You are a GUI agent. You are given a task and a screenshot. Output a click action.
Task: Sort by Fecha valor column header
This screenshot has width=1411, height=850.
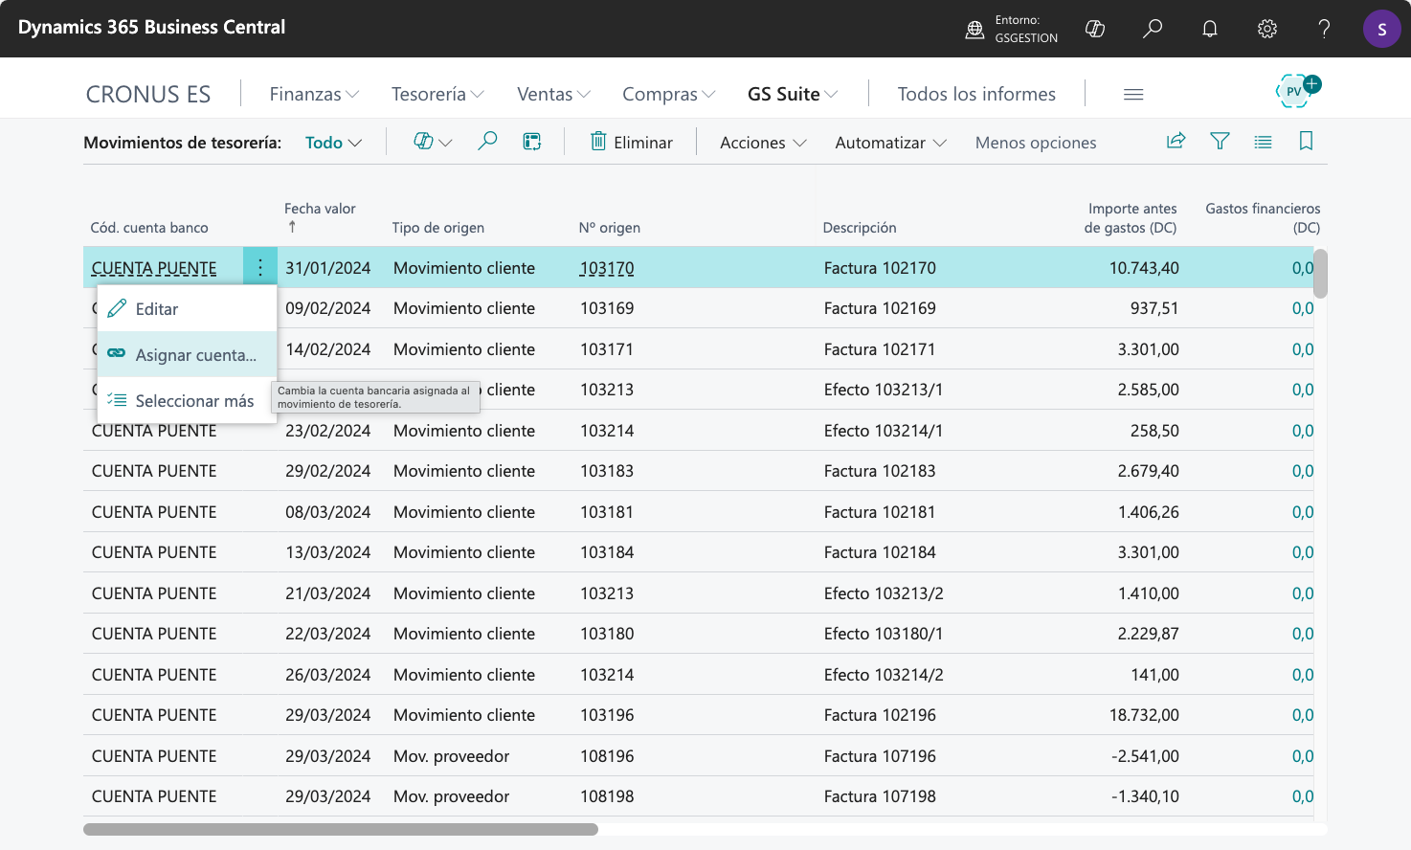320,209
